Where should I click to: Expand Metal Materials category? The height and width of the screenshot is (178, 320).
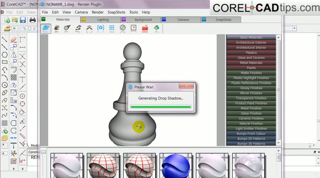pos(251,63)
